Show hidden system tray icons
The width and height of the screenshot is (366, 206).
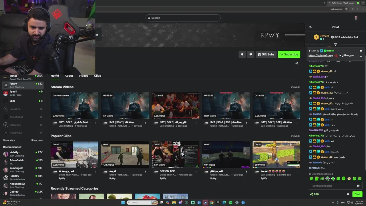332,203
